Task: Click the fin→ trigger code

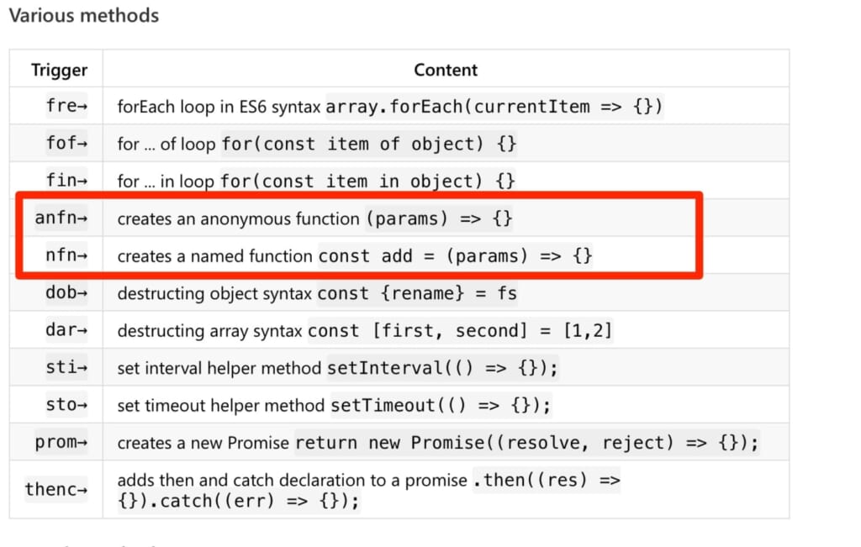Action: click(66, 180)
